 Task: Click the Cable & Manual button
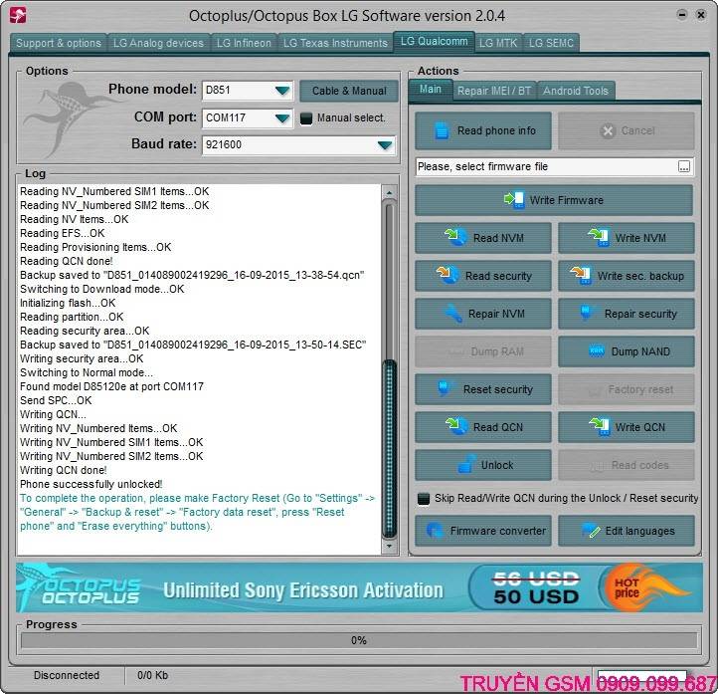(349, 91)
